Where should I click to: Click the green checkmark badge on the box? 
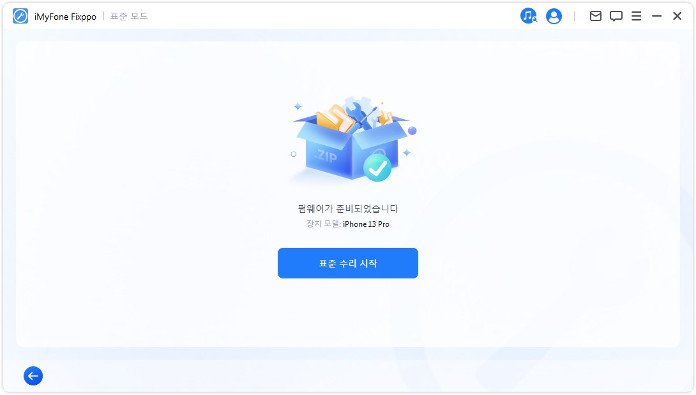(377, 168)
